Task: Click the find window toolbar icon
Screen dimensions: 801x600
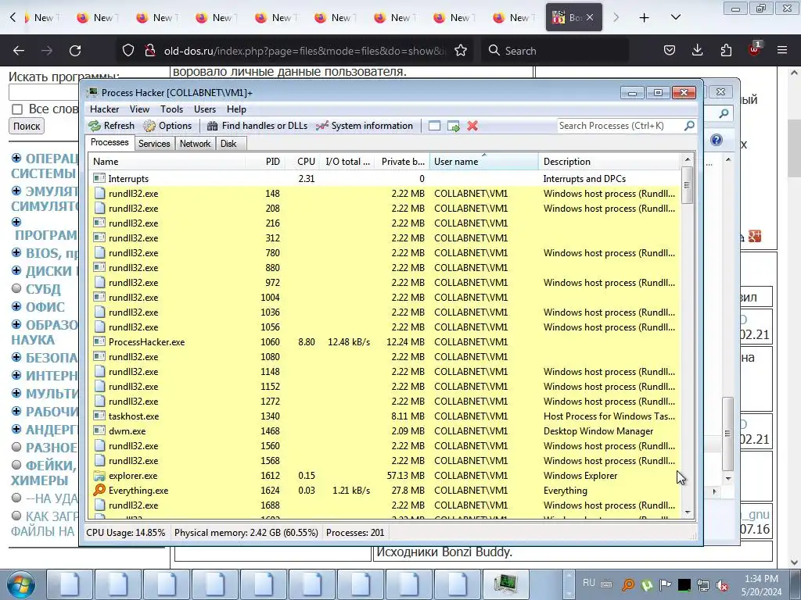Action: 434,126
